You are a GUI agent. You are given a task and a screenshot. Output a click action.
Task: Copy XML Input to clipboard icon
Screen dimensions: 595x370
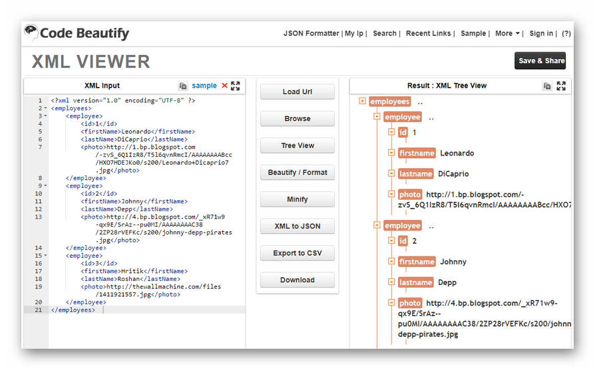[x=183, y=86]
